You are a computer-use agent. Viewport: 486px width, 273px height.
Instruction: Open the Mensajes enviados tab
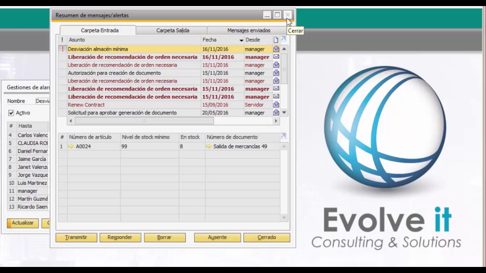tap(249, 30)
